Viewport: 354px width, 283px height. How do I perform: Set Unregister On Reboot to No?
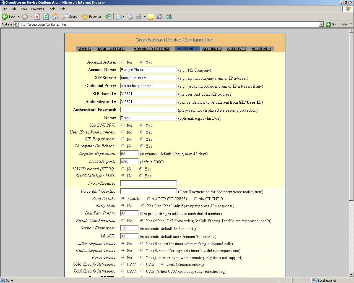(123, 146)
